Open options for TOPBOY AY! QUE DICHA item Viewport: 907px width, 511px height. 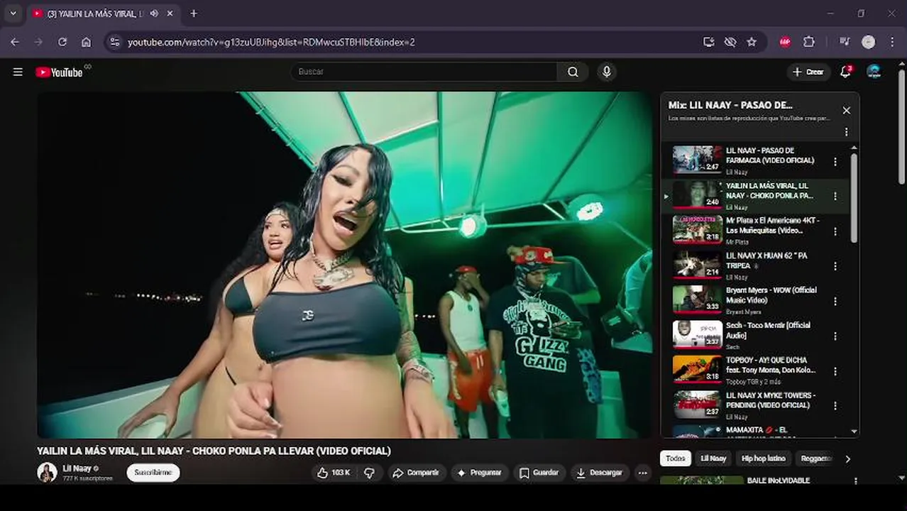click(x=835, y=371)
